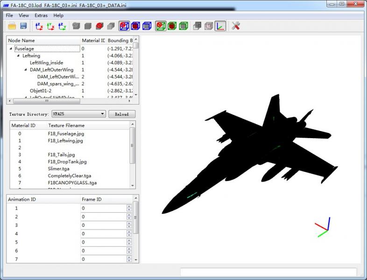
Task: Open the wrench and screwdriver settings icon
Action: 236,26
